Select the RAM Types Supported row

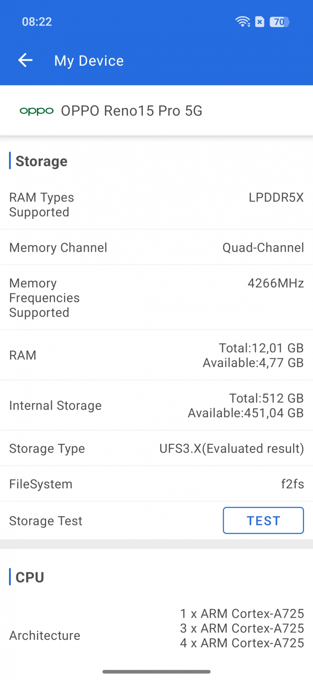pyautogui.click(x=156, y=205)
